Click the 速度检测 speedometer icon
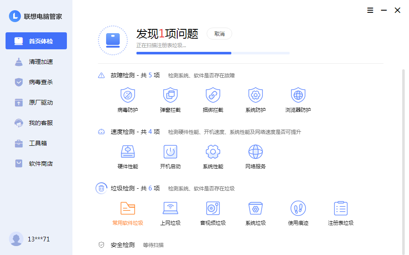Image resolution: width=409 pixels, height=255 pixels. [101, 132]
